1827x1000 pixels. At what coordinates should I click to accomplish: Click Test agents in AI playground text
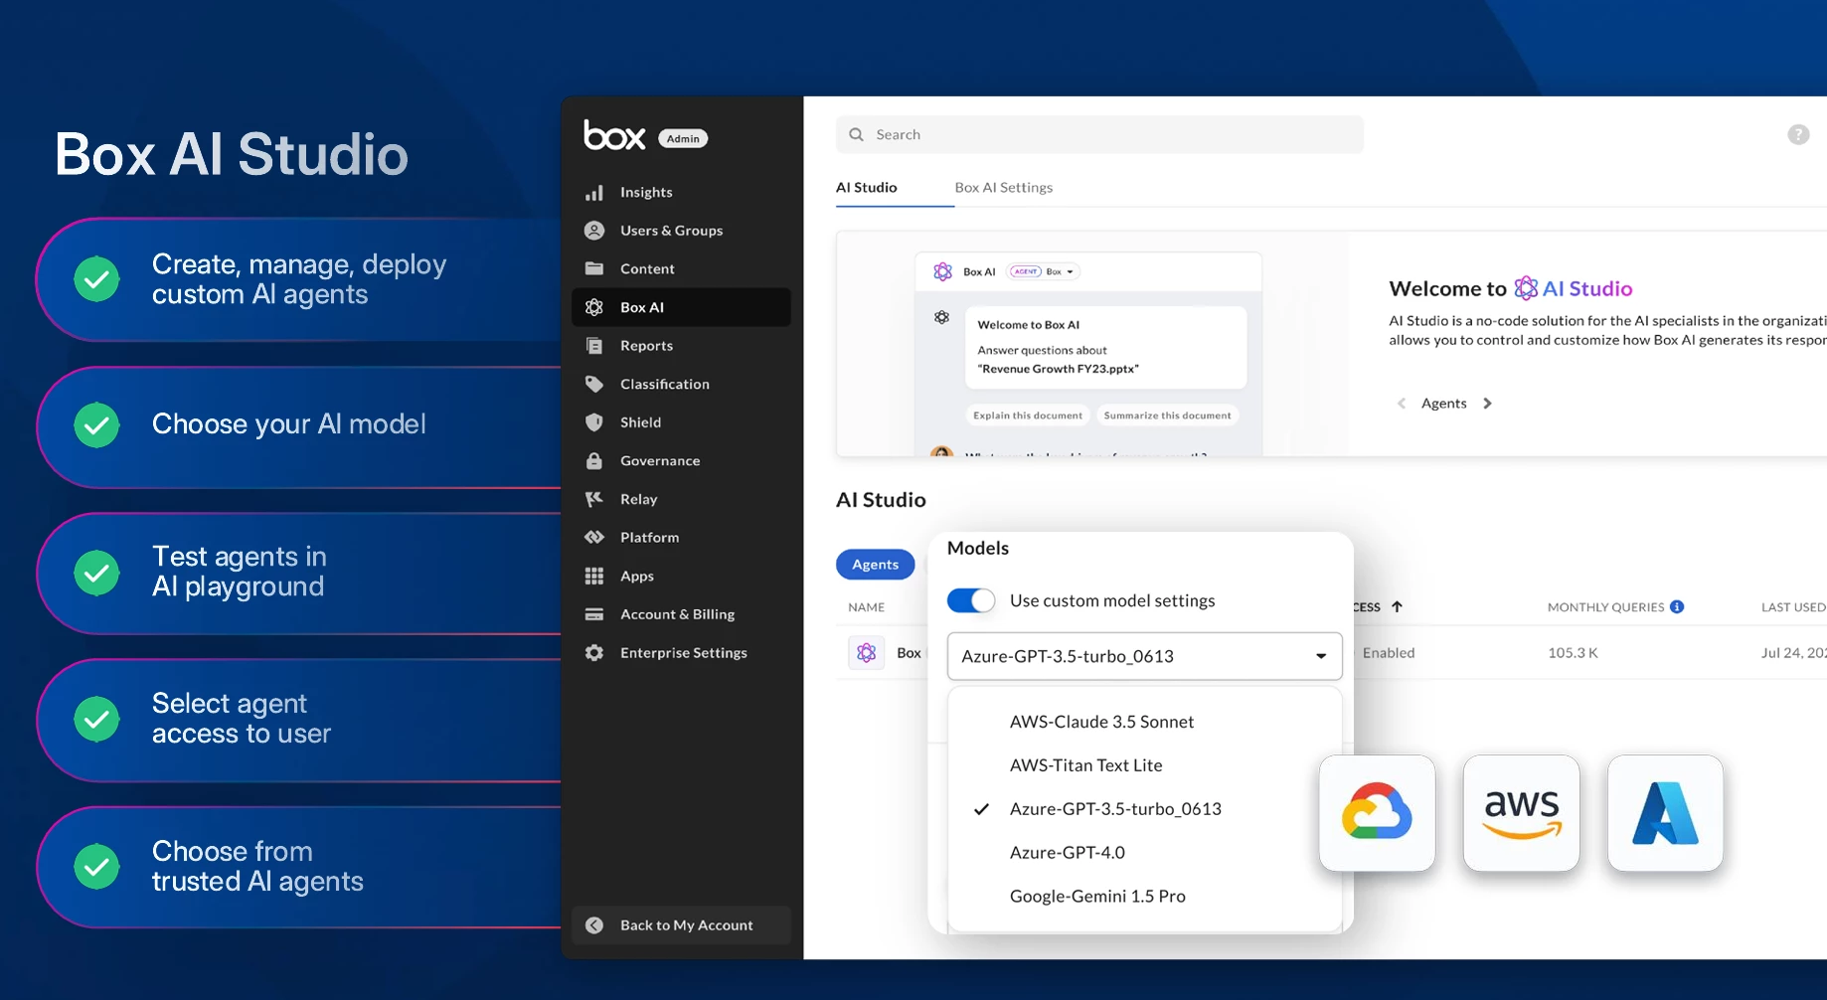[x=240, y=572]
